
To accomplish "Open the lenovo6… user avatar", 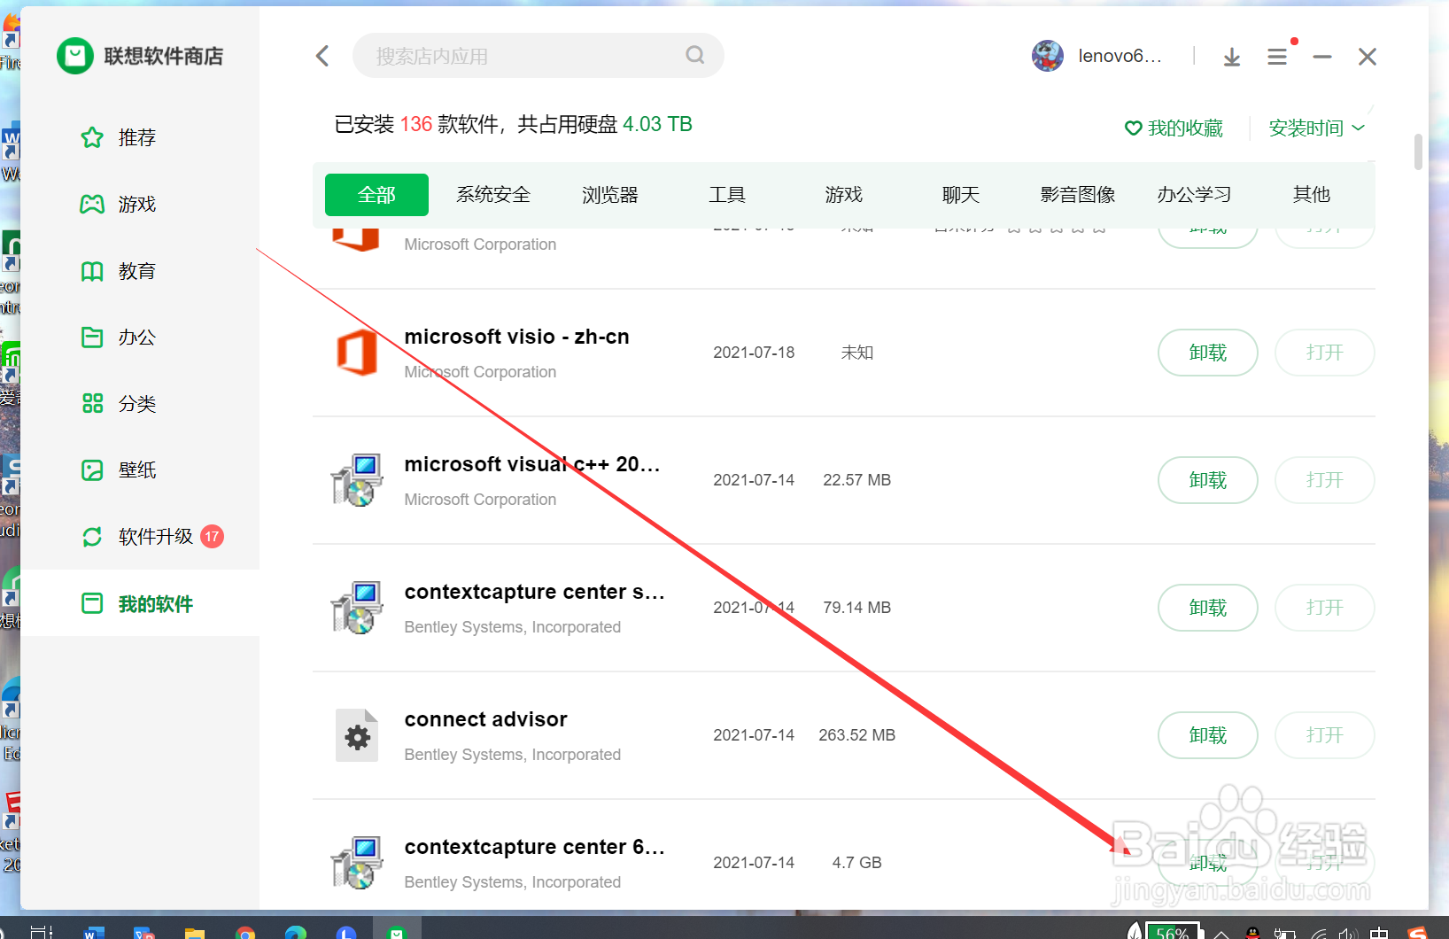I will [1048, 56].
